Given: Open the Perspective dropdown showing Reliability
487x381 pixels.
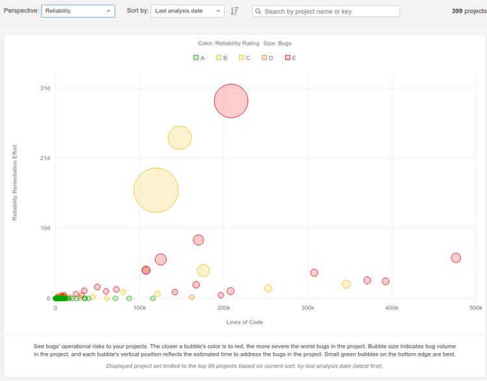Looking at the screenshot, I should [79, 11].
